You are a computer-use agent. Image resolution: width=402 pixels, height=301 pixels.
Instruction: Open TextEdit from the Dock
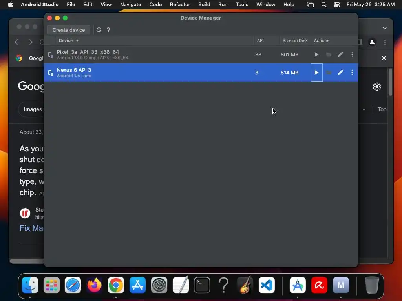pos(181,285)
